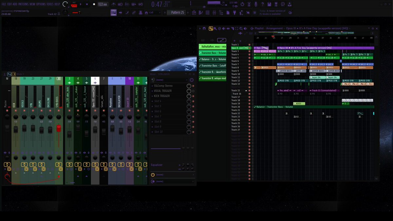Click the Stop button in transport

point(87,4)
